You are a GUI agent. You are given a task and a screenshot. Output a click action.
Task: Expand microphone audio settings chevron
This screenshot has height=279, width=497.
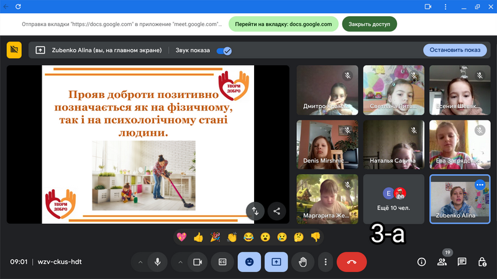coord(140,262)
